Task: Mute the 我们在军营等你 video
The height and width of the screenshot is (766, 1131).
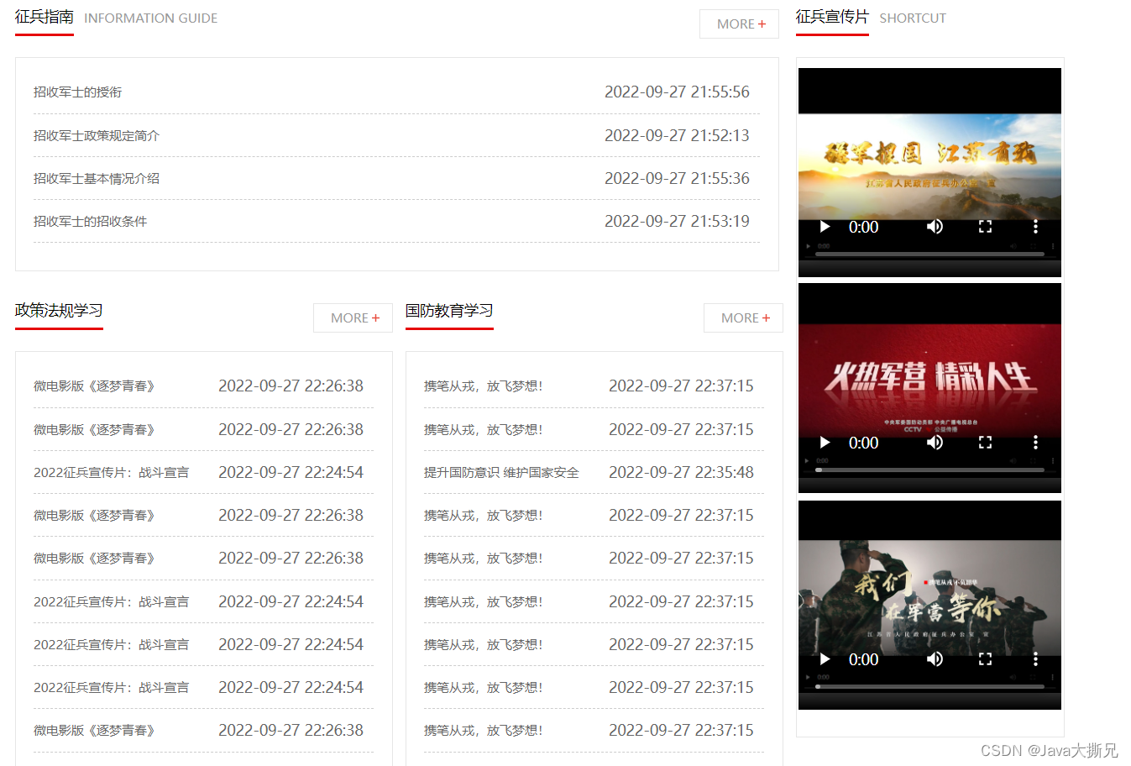Action: point(935,659)
